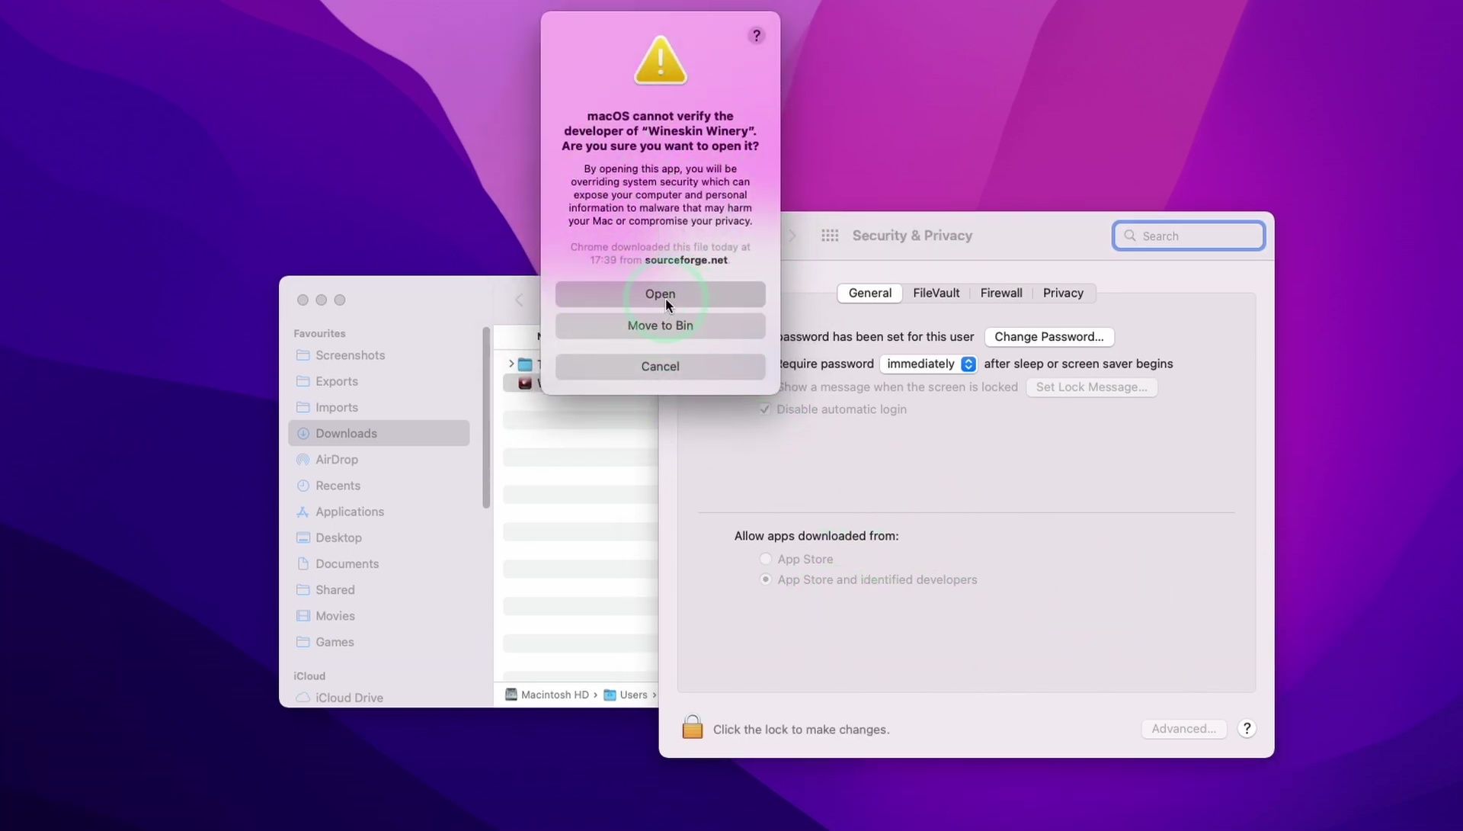
Task: Click the padlock to make changes
Action: coord(692,727)
